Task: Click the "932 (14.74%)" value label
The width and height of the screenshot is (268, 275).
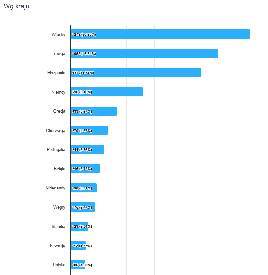Action: pos(83,73)
